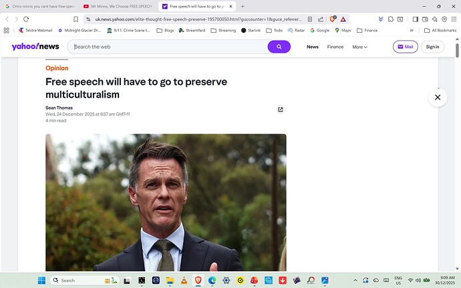
Task: Close the article with the X button
Action: tap(438, 98)
